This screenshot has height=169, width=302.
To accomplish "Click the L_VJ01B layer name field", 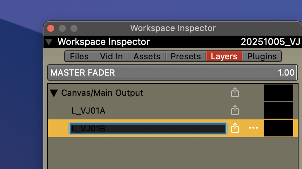I will 147,128.
